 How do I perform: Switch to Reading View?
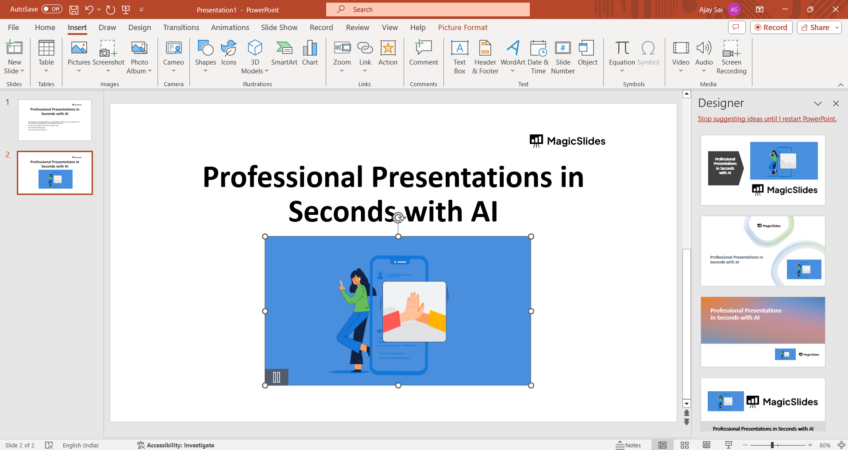point(706,445)
